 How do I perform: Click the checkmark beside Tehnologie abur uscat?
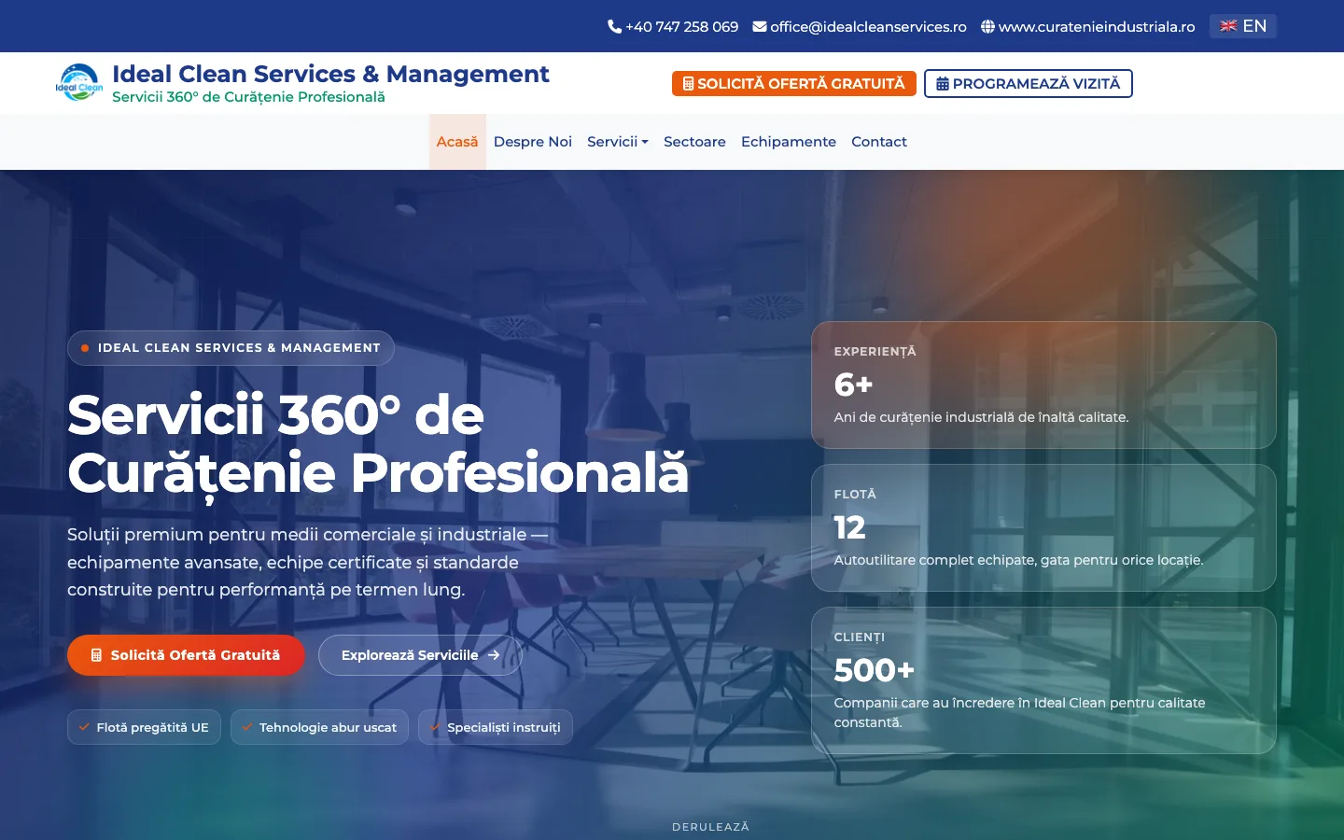[247, 727]
